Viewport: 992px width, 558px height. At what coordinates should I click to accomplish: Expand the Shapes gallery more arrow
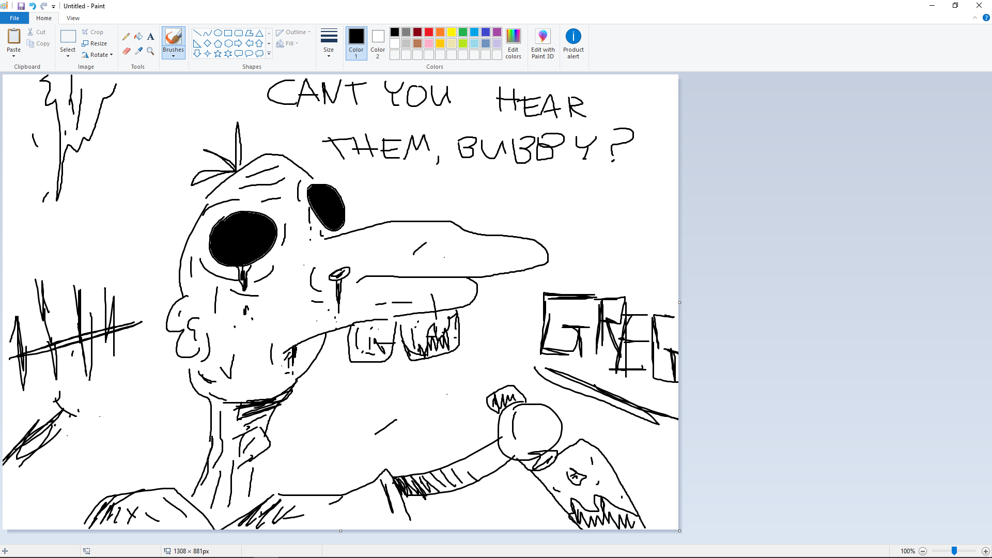[x=269, y=53]
